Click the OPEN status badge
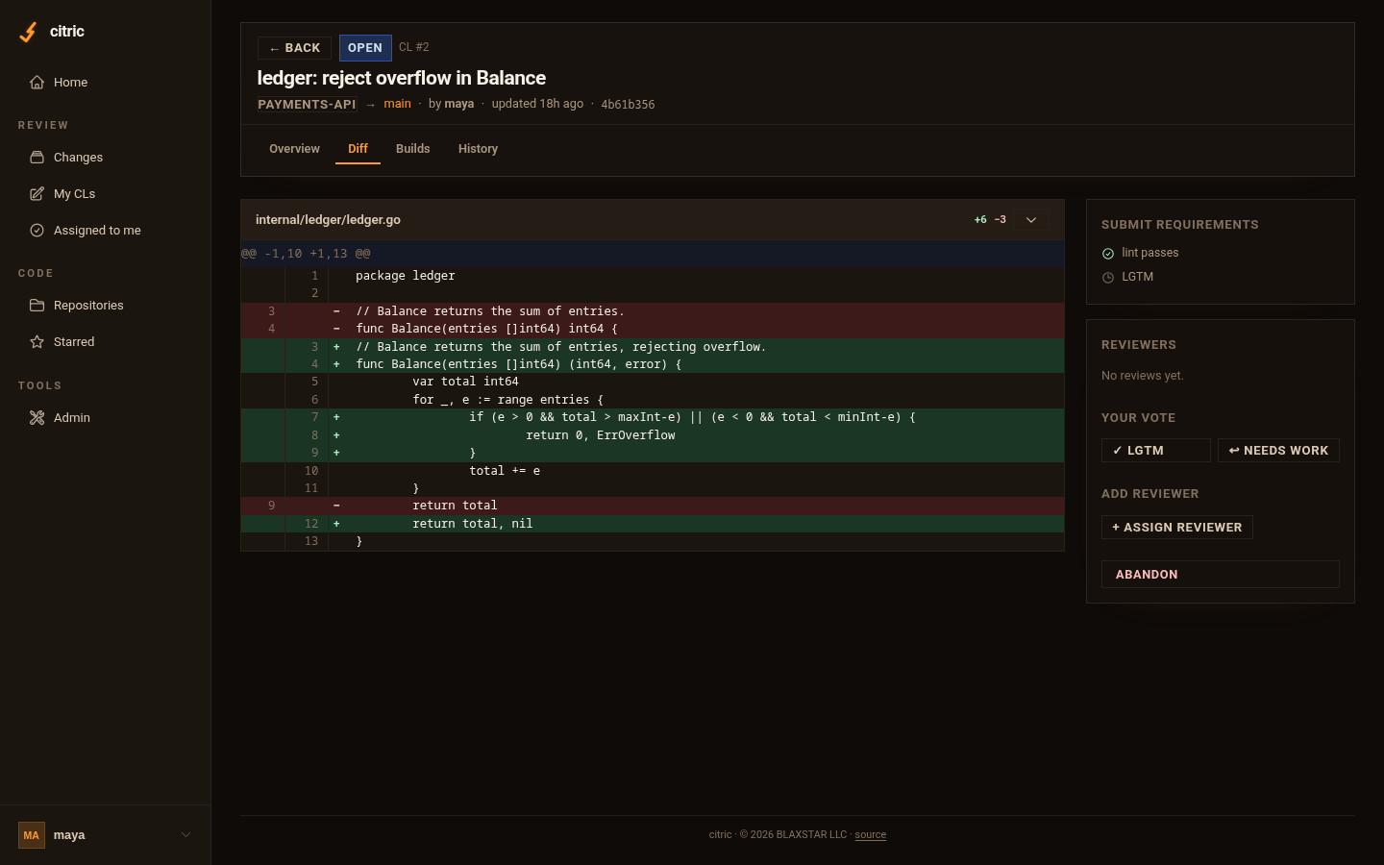 pyautogui.click(x=365, y=48)
